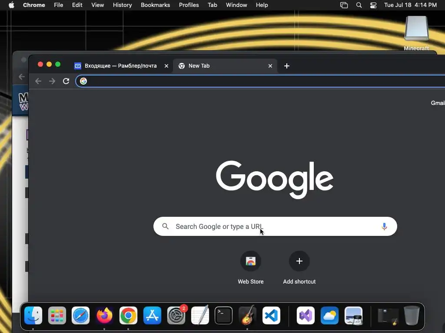
Task: Open the Weather cloud app in Dock
Action: [329, 316]
